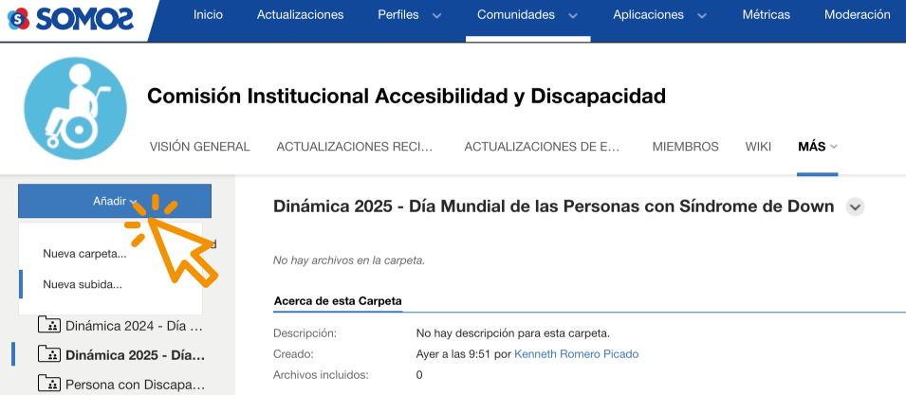906x395 pixels.
Task: Open folder actions chevron beside Dinámica 2025 title
Action: point(855,206)
